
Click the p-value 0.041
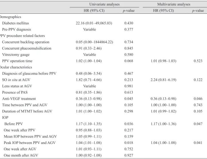(x=198, y=143)
